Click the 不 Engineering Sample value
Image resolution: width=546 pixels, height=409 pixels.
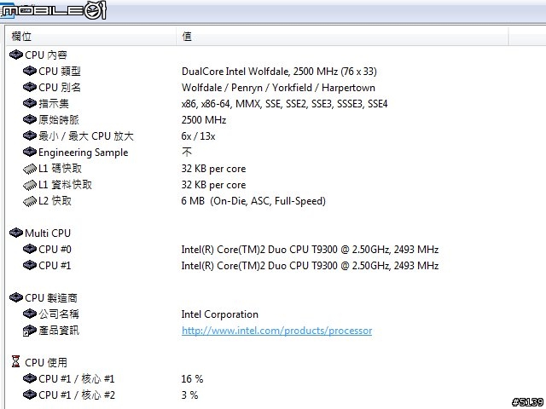pyautogui.click(x=187, y=152)
